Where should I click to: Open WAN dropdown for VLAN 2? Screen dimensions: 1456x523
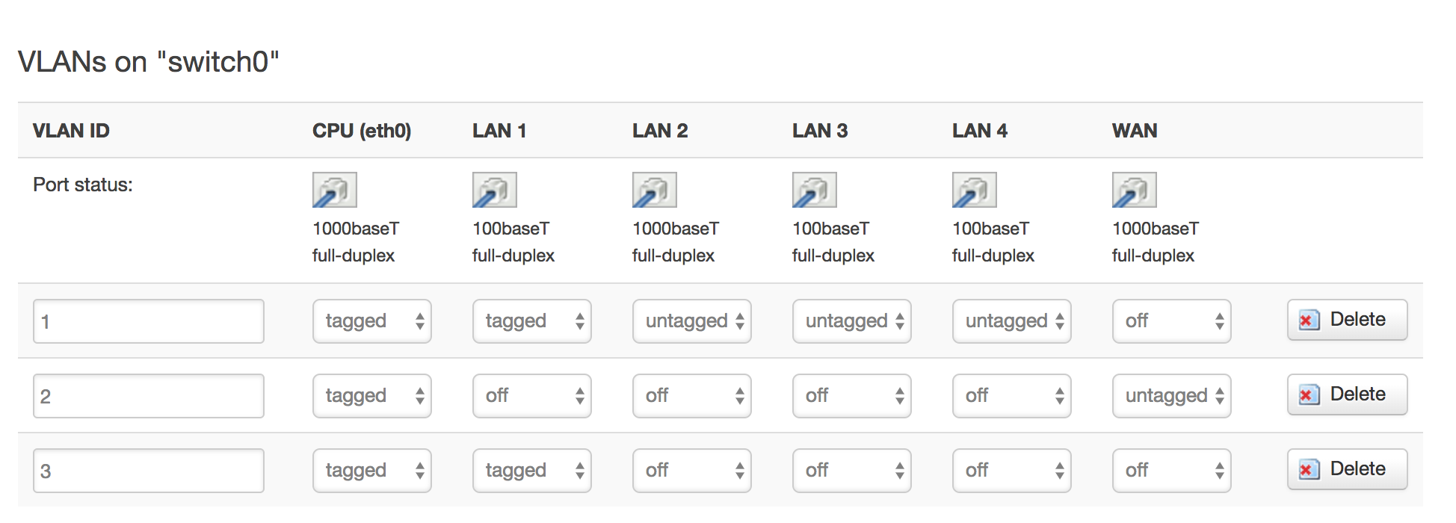(1171, 396)
